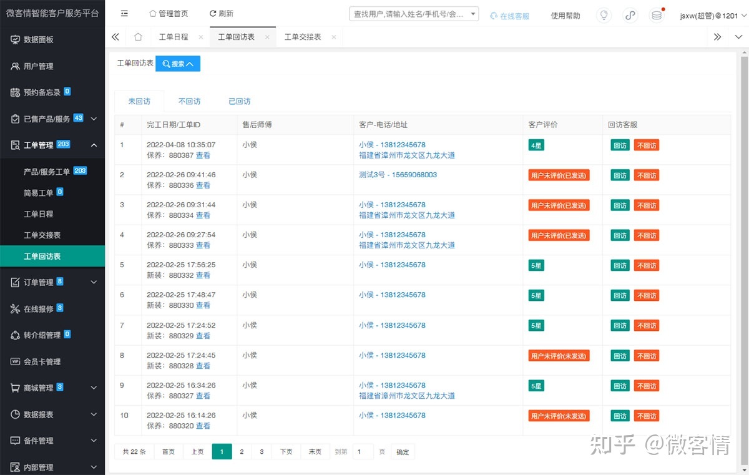Screen dimensions: 749x475
Task: Open 查看 link for order 880333
Action: [x=203, y=245]
